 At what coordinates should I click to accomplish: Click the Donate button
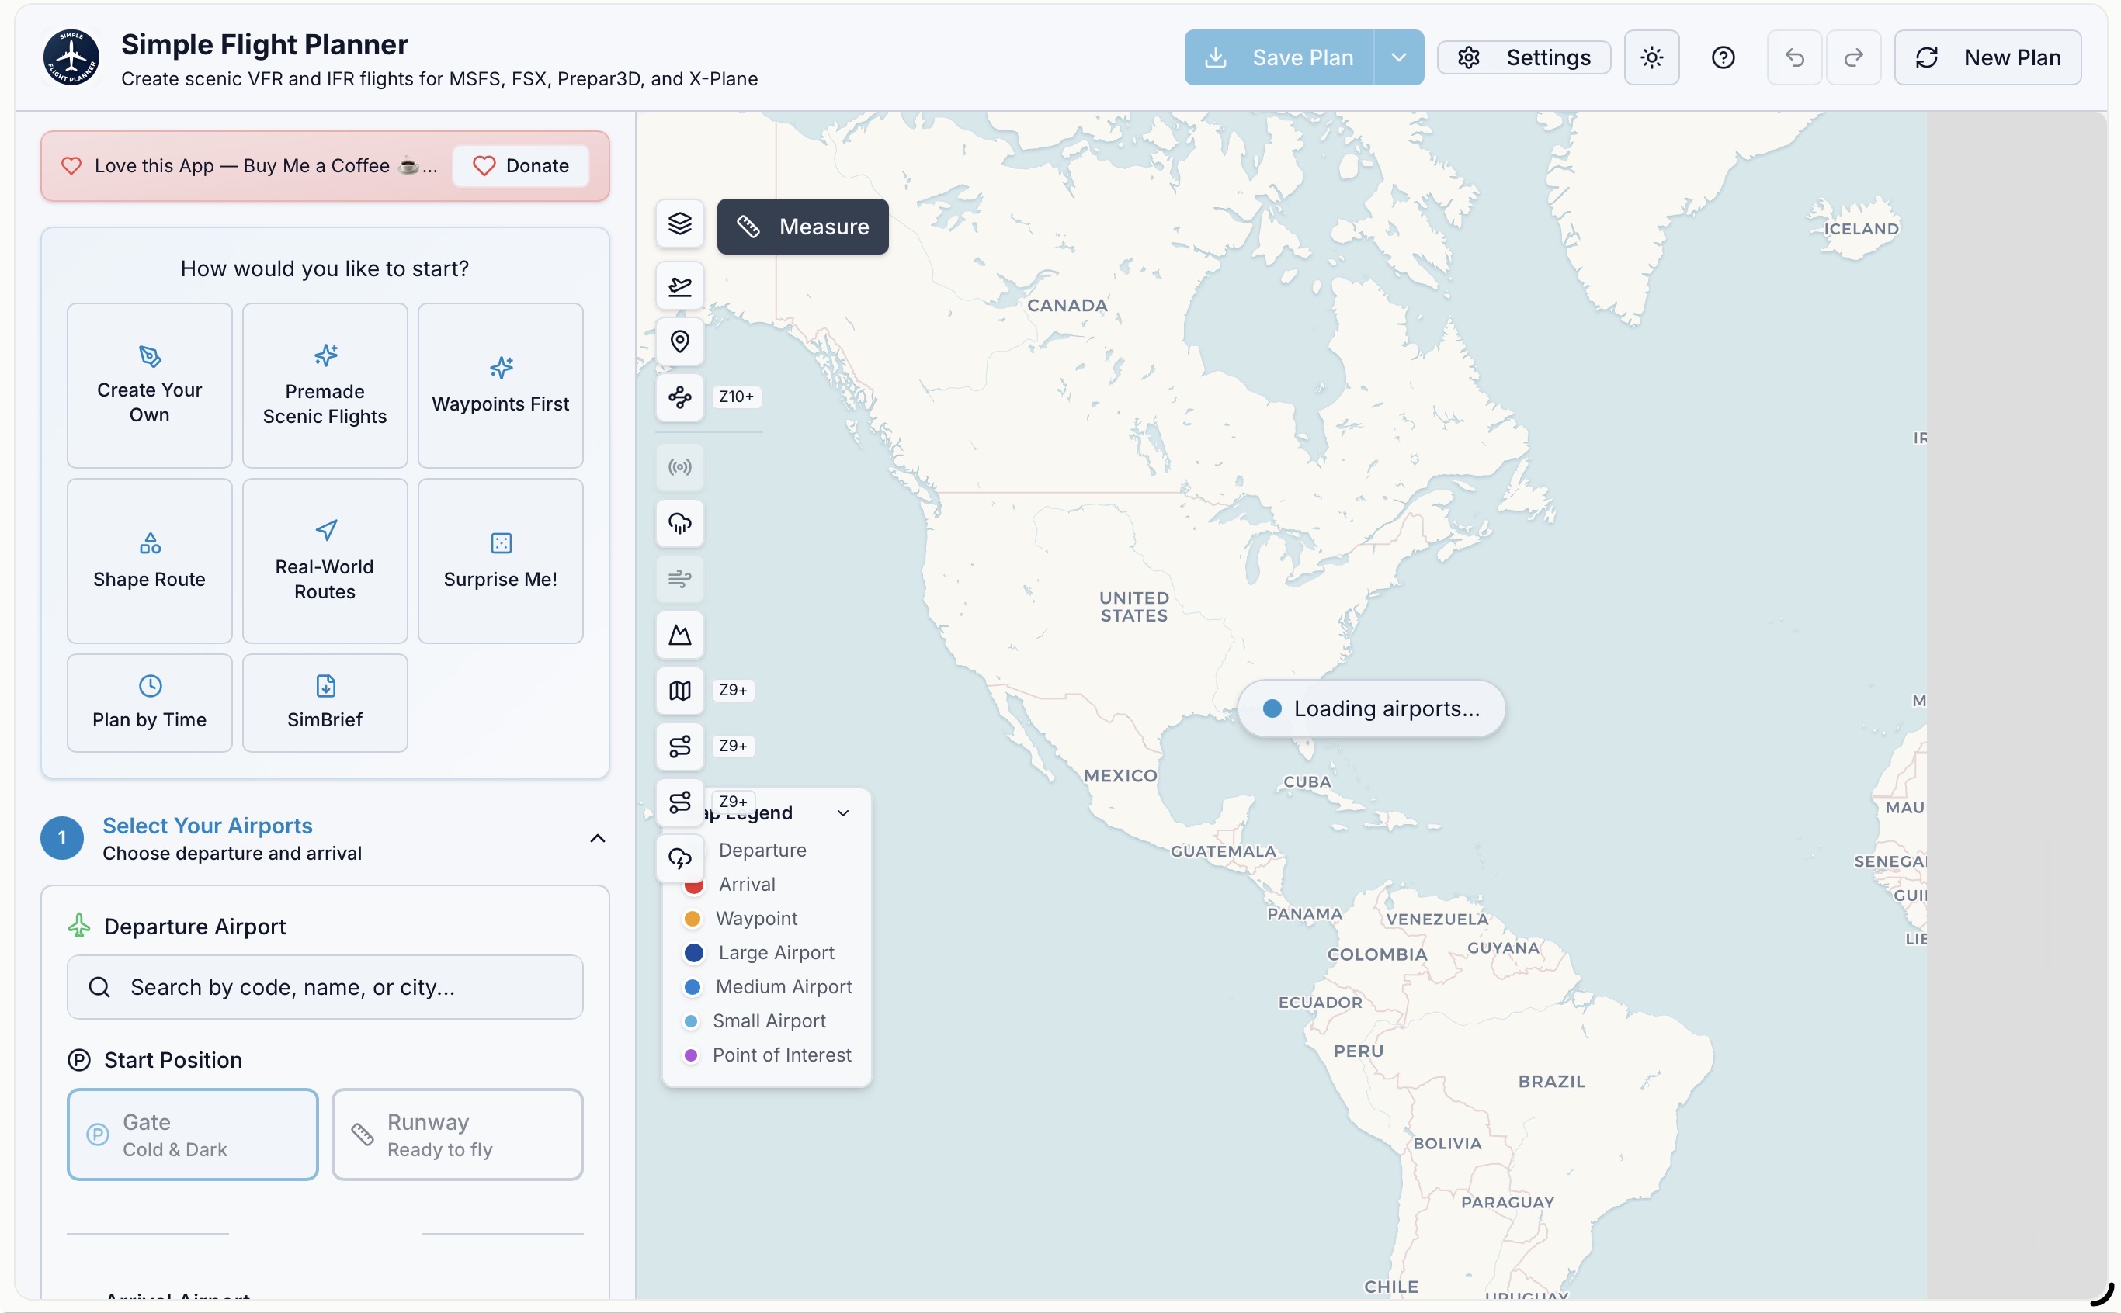tap(520, 166)
